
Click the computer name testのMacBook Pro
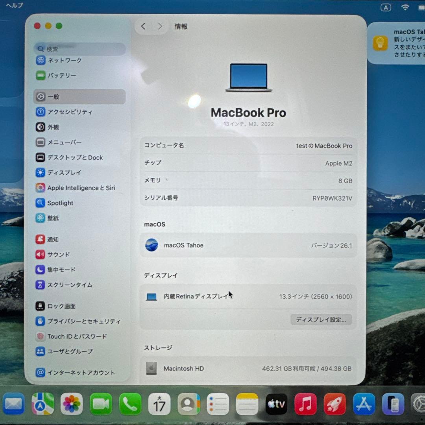[324, 146]
